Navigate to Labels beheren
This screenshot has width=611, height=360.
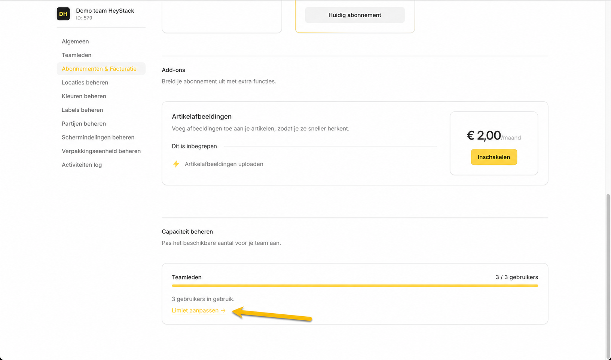point(82,110)
